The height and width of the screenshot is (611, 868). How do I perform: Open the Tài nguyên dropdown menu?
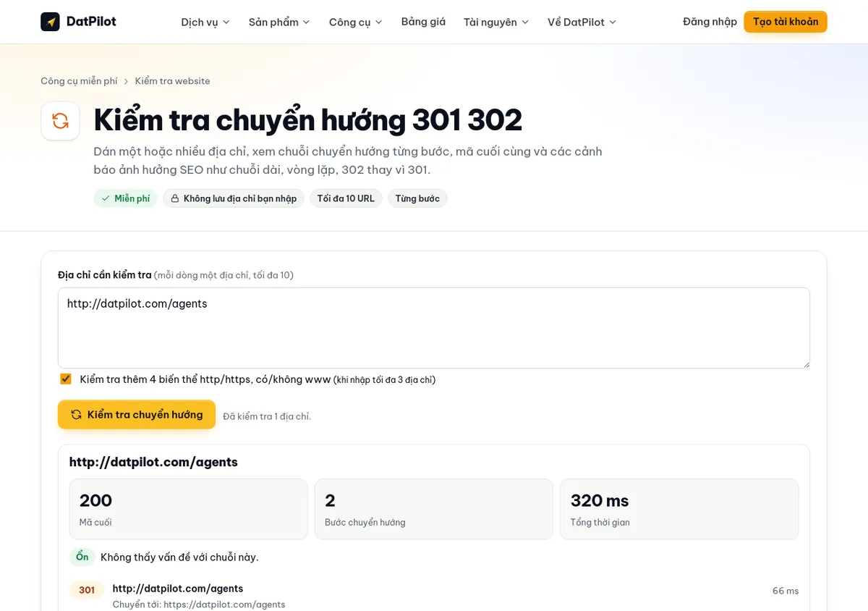(496, 22)
